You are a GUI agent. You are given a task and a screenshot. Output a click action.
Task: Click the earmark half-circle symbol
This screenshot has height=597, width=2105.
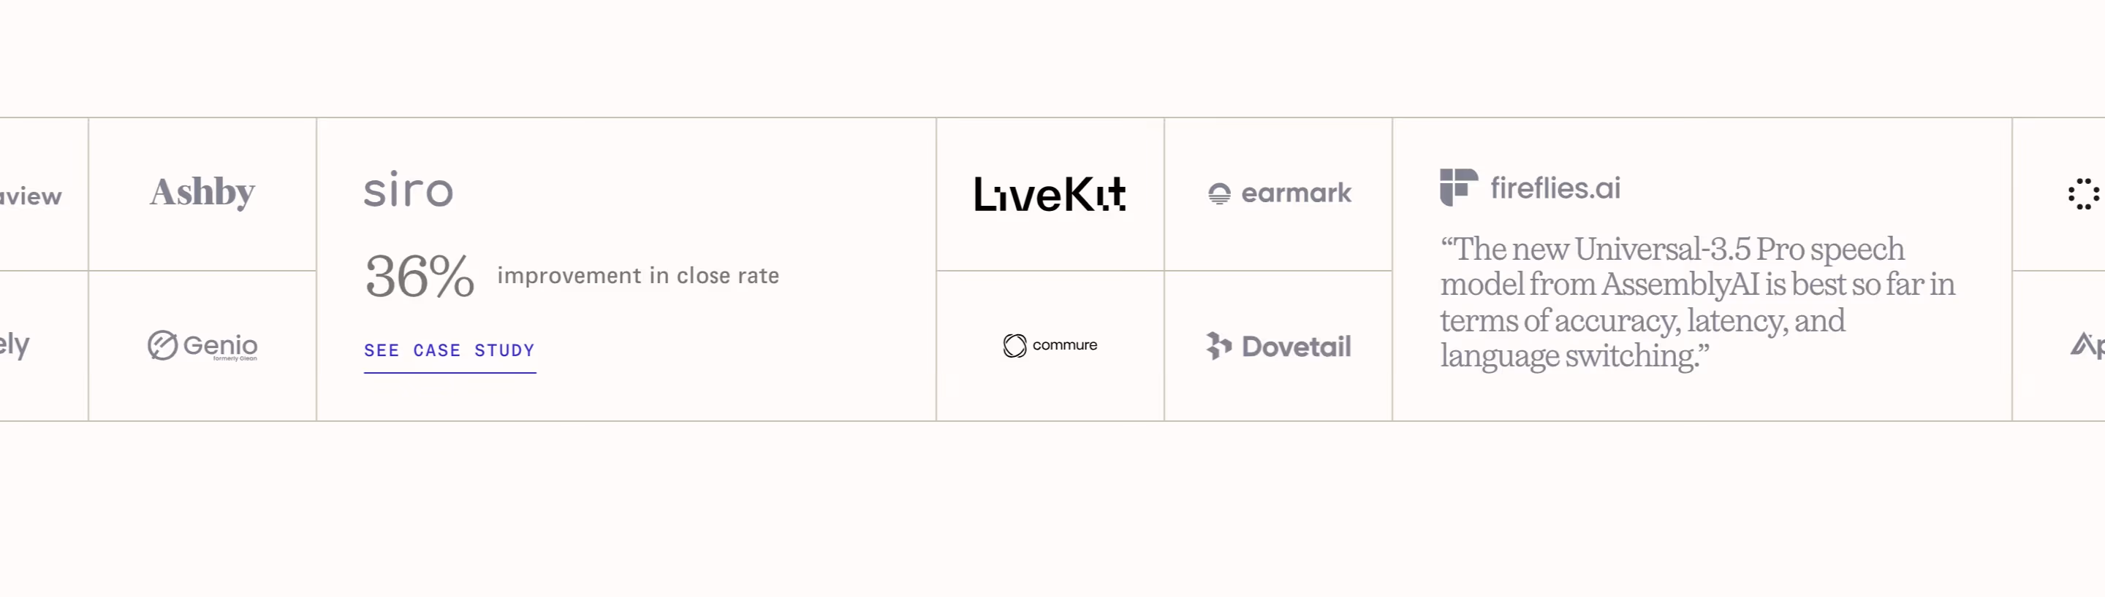click(x=1219, y=194)
